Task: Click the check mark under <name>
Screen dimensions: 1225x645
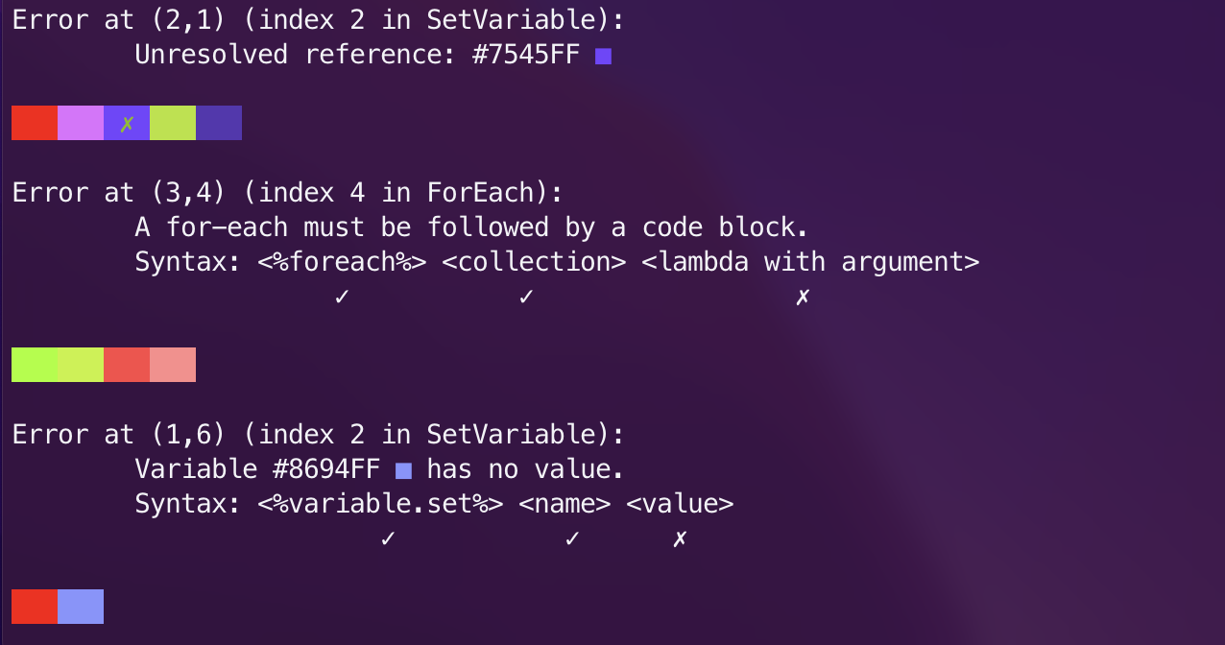Action: 572,538
